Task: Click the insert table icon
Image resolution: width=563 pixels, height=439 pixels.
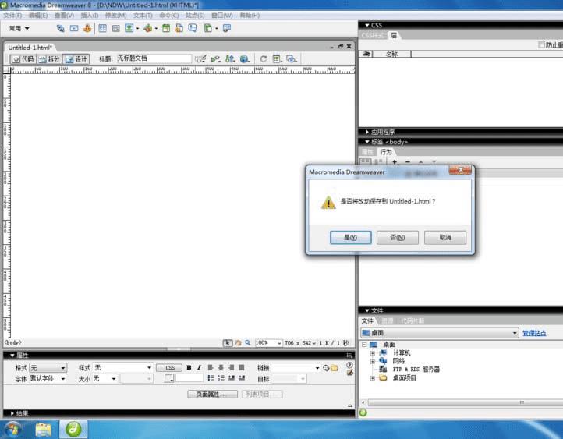Action: (x=103, y=28)
